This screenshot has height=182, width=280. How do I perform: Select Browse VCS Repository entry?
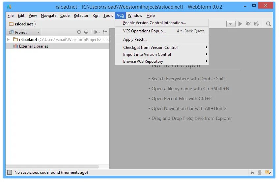point(162,61)
